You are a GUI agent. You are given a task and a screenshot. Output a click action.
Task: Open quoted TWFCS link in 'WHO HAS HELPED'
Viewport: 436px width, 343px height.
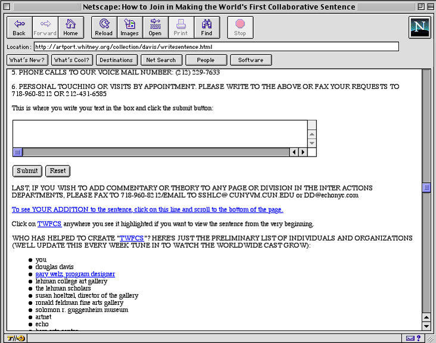[132, 238]
